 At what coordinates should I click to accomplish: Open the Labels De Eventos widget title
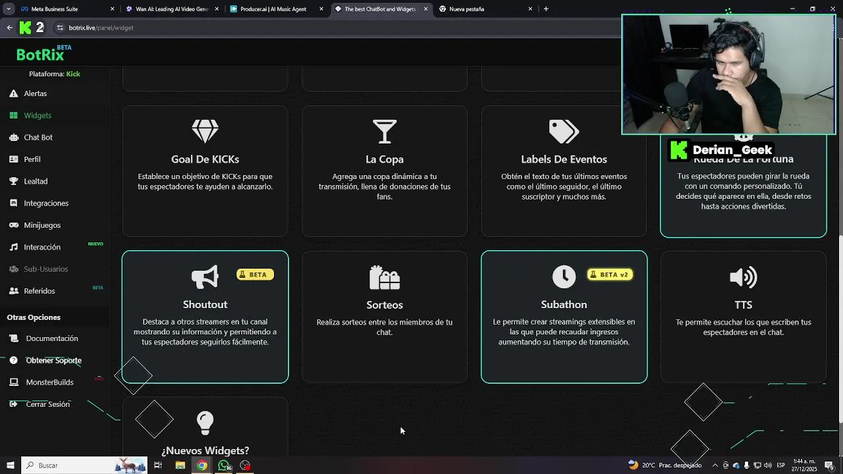point(564,159)
